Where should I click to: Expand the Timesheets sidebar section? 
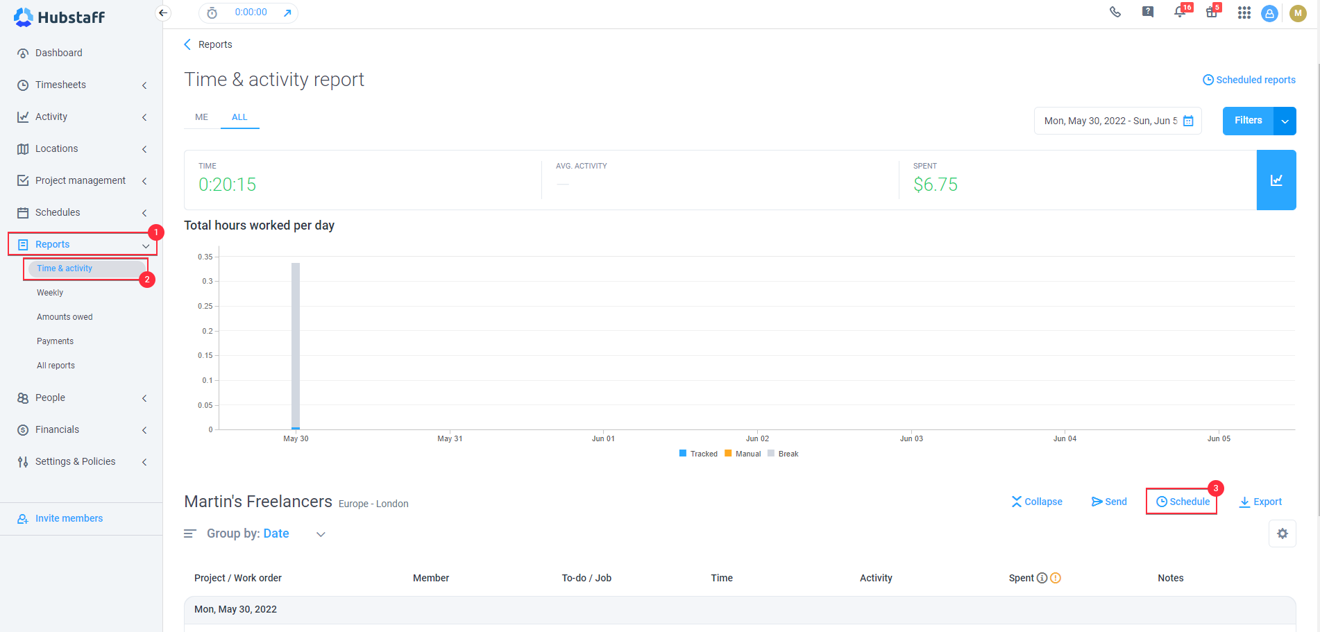point(144,85)
